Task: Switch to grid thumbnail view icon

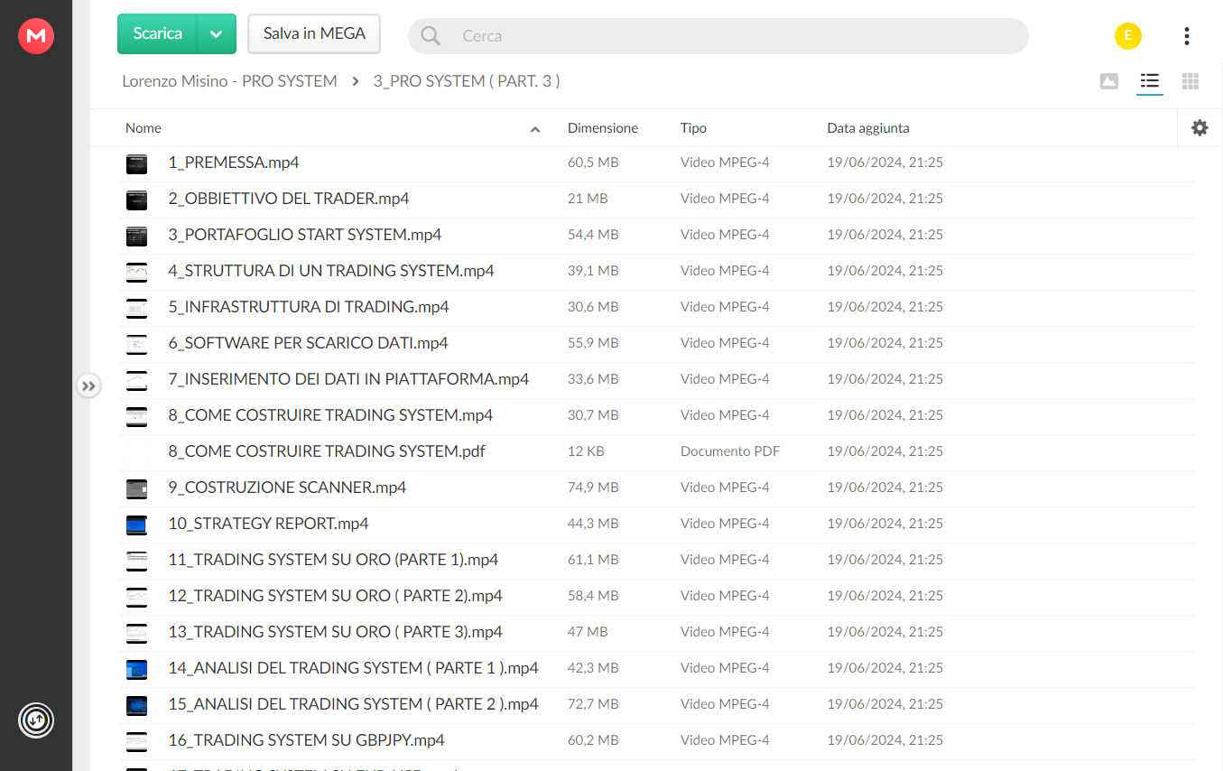Action: 1191,81
